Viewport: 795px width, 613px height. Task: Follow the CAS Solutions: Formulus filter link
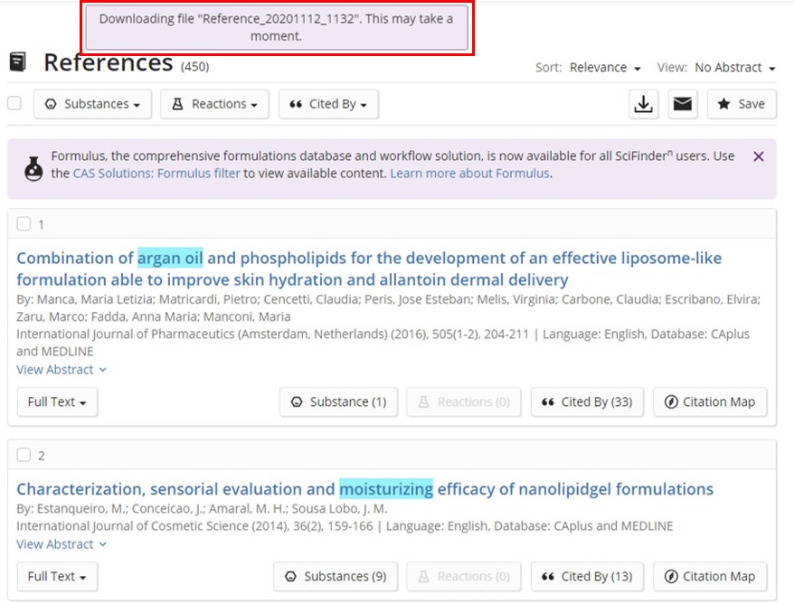pyautogui.click(x=156, y=174)
